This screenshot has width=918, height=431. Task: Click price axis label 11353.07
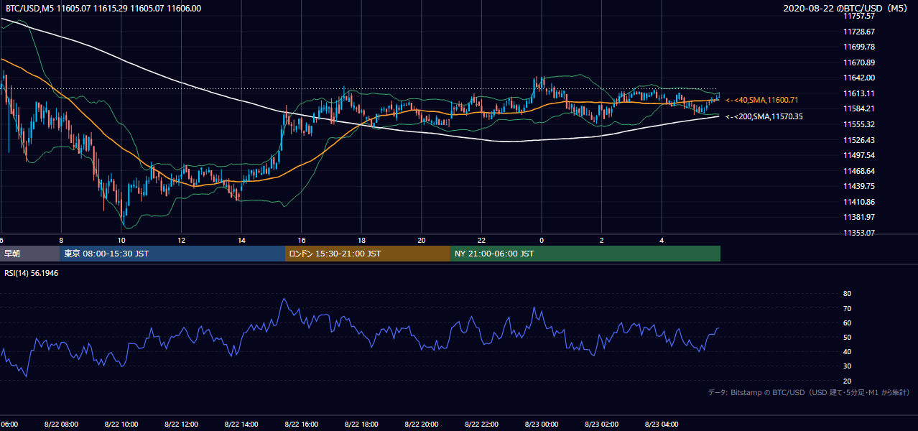(x=858, y=233)
